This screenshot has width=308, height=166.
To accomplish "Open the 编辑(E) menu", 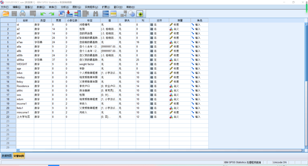I will pos(17,7).
